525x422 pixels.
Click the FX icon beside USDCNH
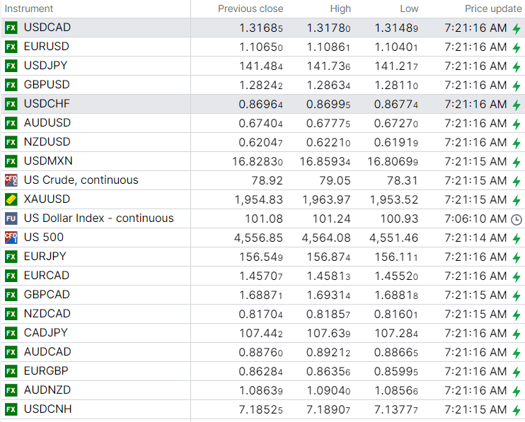pyautogui.click(x=11, y=409)
